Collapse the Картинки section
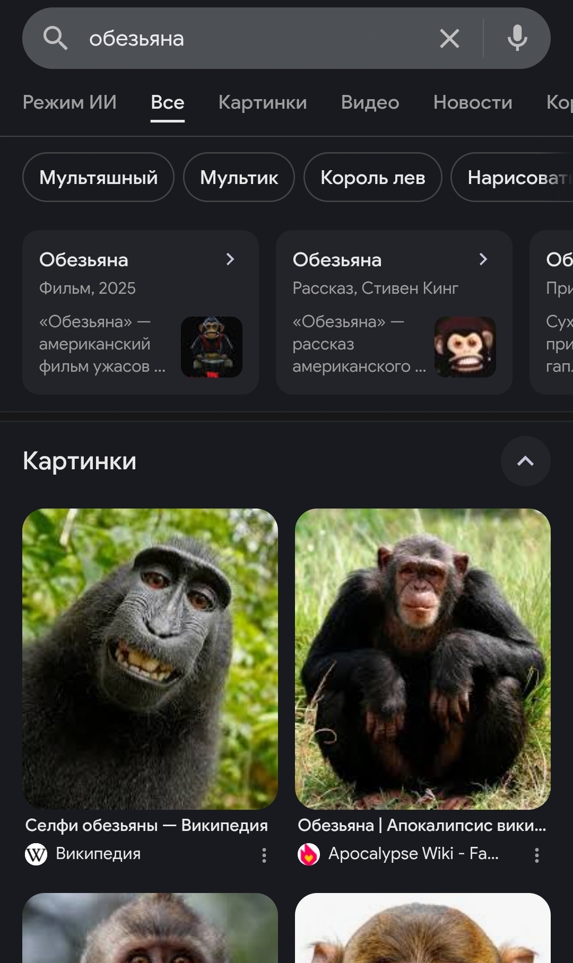The height and width of the screenshot is (963, 573). click(x=525, y=461)
